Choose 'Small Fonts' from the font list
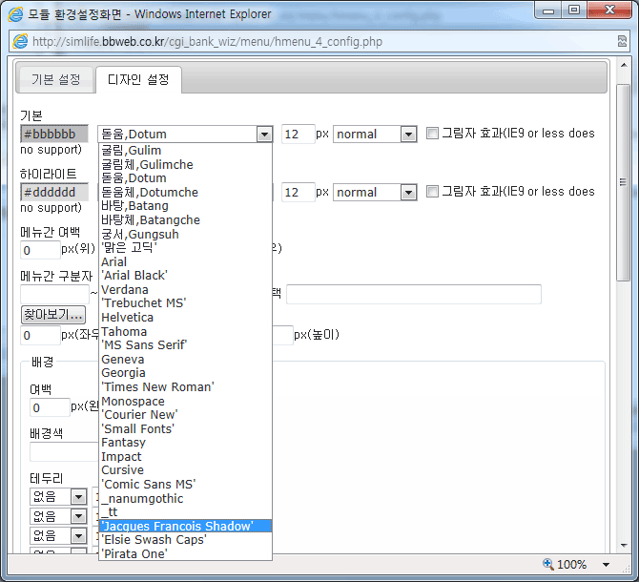Screen dimensions: 639x582 tap(185, 428)
